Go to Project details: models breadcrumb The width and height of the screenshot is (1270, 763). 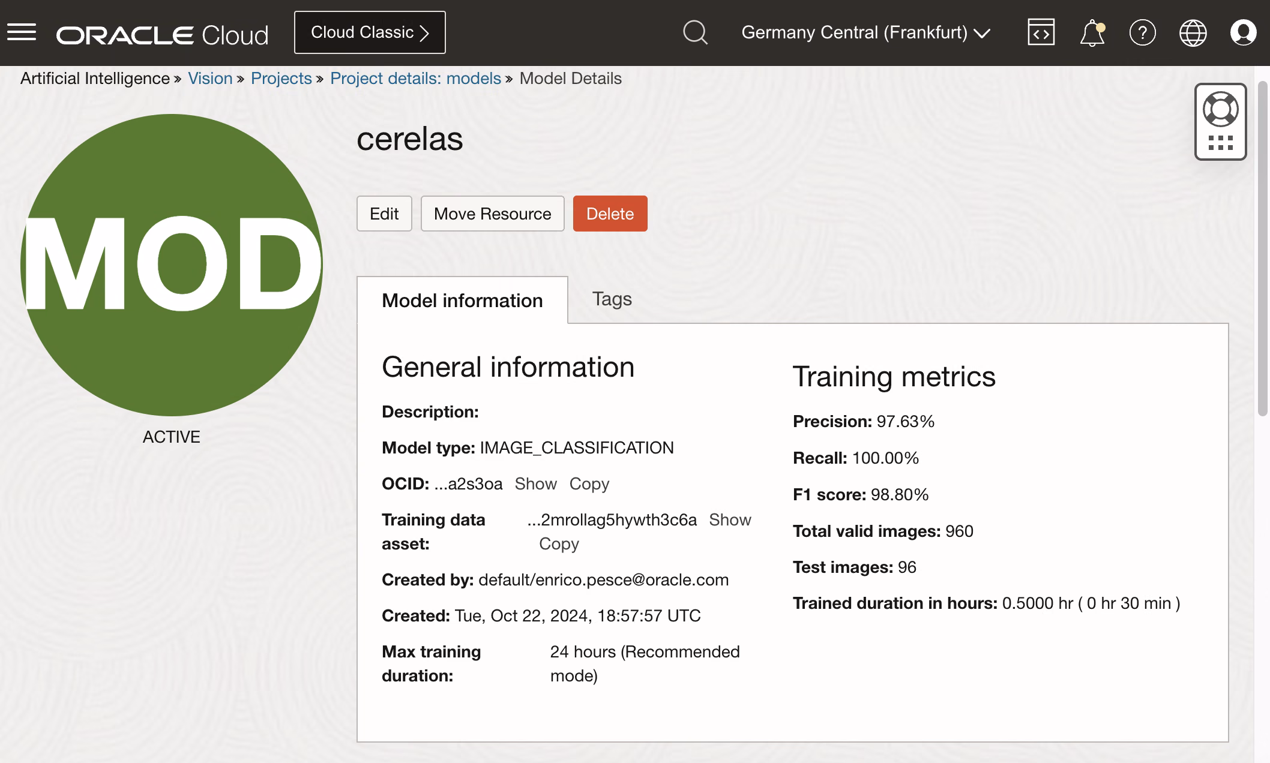click(x=415, y=79)
